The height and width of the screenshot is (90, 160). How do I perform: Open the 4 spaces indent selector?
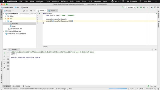[x=149, y=89]
